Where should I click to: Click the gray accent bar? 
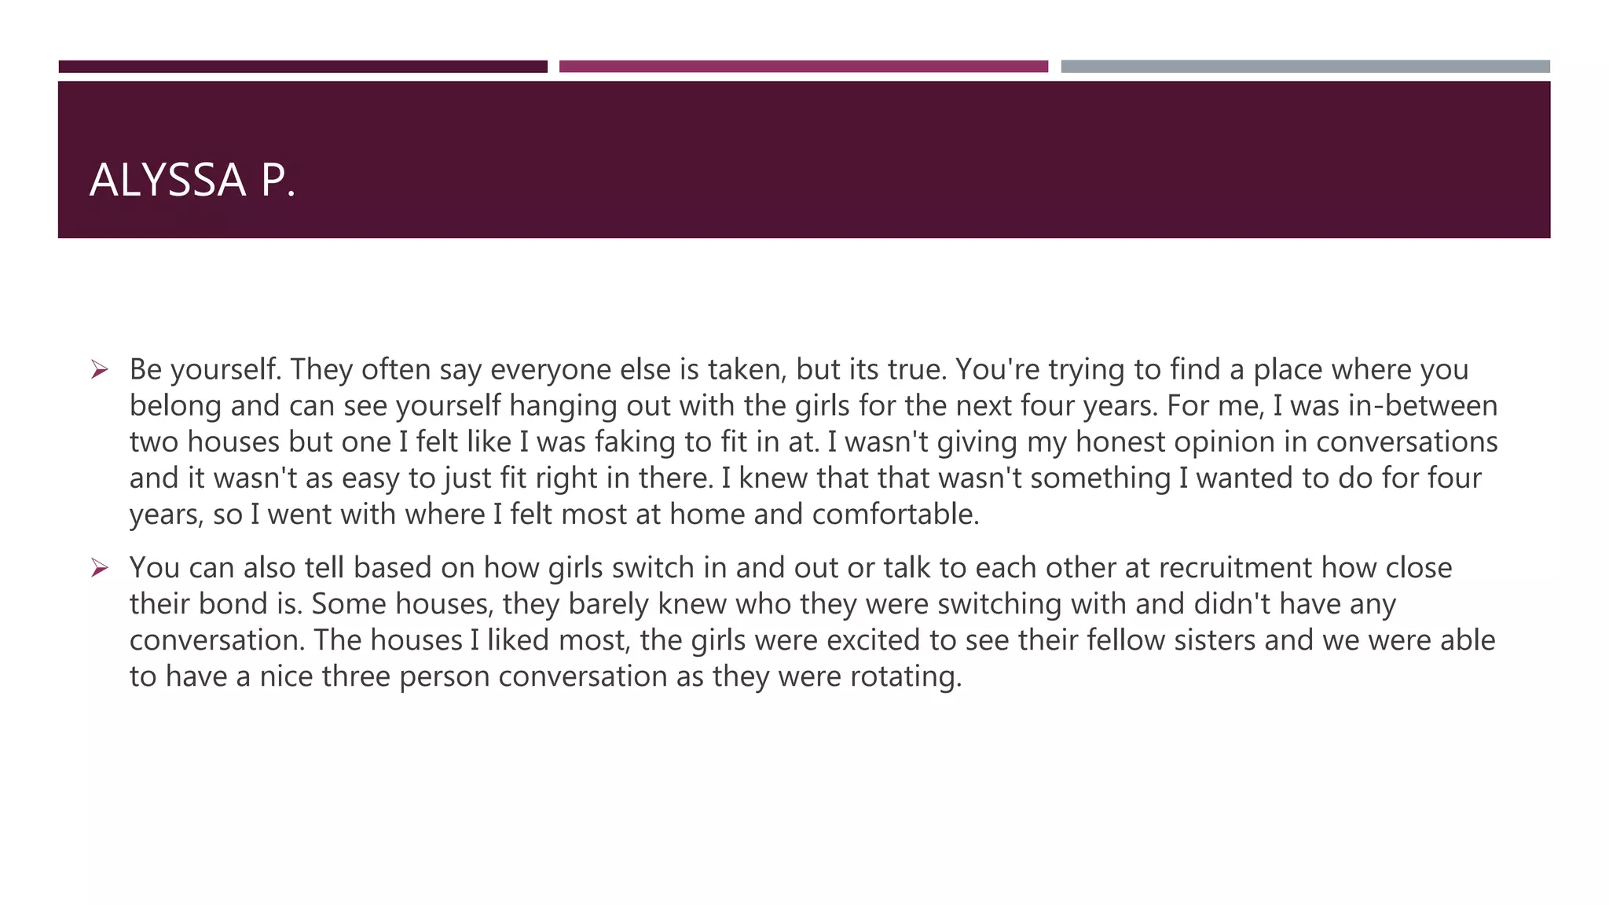pyautogui.click(x=1306, y=66)
